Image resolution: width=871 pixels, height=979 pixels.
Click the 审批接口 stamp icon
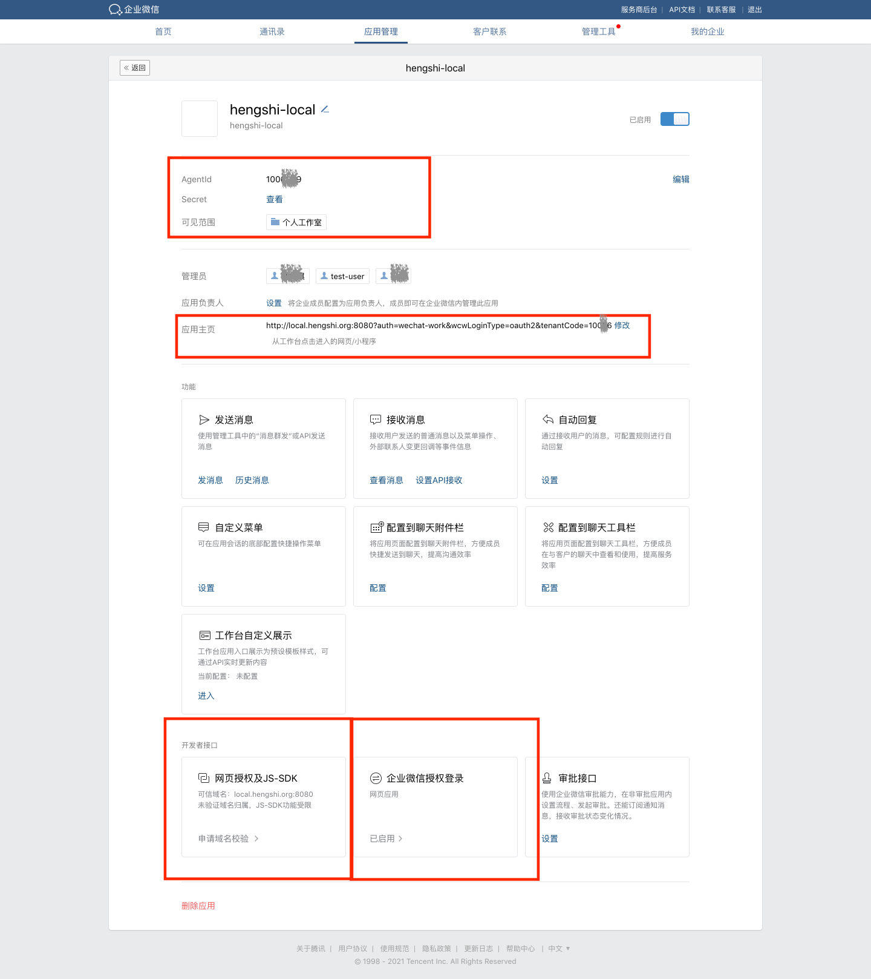(547, 778)
